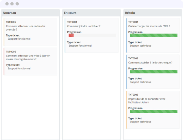Open ticket card TKT0002
The height and width of the screenshot is (140, 183).
click(x=153, y=72)
